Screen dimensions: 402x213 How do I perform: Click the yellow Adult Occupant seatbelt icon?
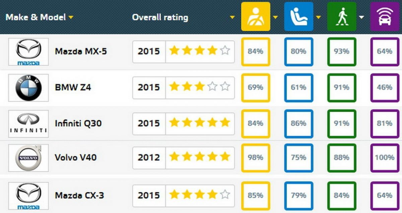pyautogui.click(x=256, y=16)
